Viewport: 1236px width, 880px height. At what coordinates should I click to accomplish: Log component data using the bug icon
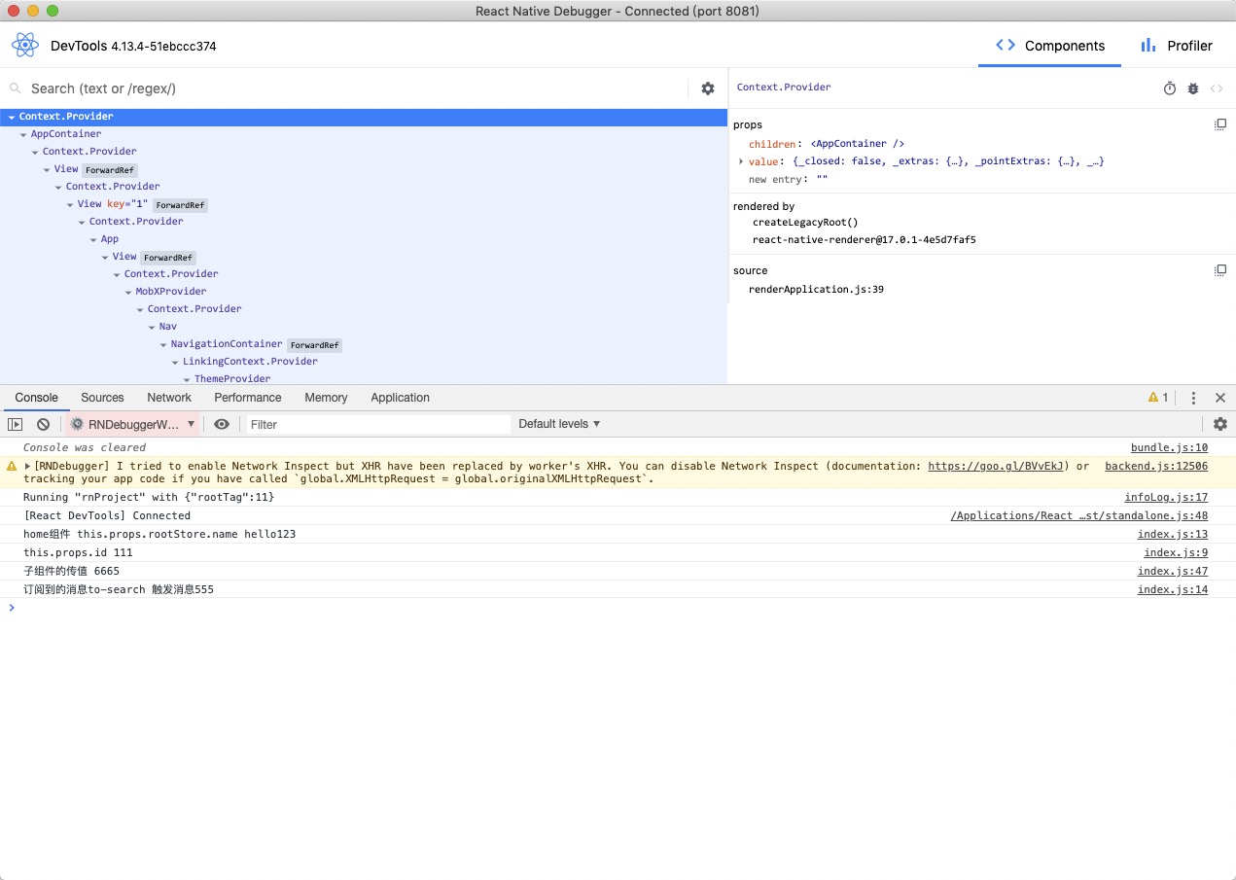1193,88
